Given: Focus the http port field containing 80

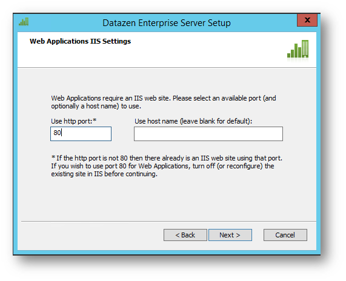Looking at the screenshot, I should coord(81,134).
